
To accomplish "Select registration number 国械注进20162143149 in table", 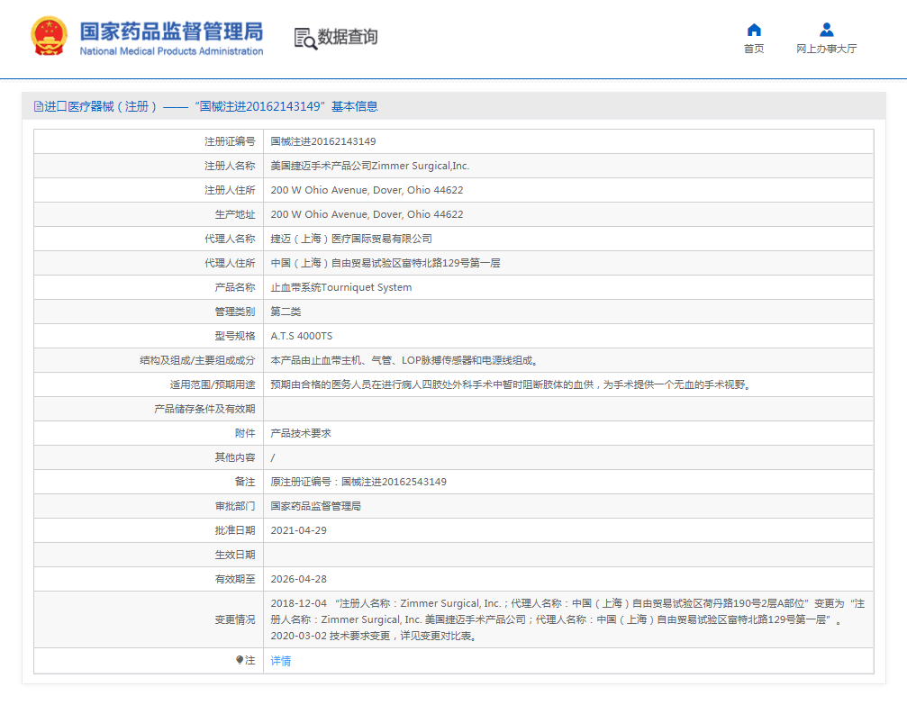I will coord(323,141).
